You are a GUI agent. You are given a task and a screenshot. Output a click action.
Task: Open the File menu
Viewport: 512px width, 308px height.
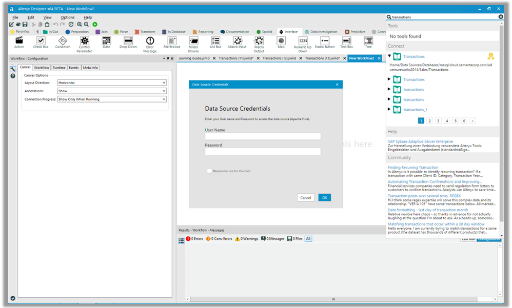pos(15,17)
